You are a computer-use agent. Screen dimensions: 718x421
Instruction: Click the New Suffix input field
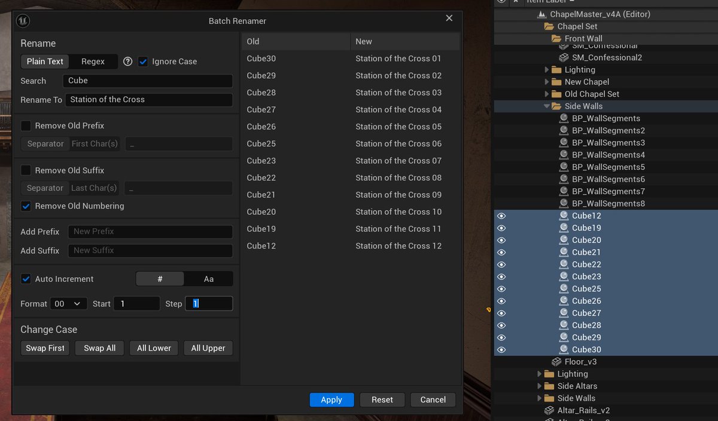click(150, 251)
